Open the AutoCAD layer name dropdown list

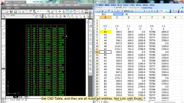tap(34, 15)
